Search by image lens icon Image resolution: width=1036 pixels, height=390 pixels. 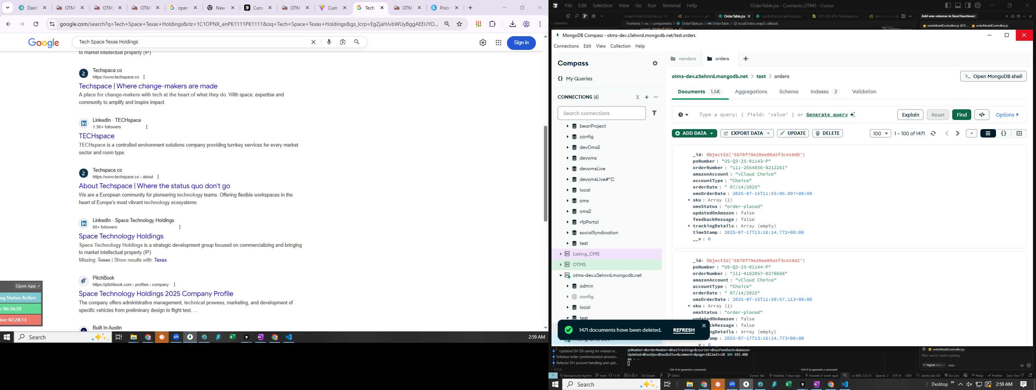click(x=343, y=42)
